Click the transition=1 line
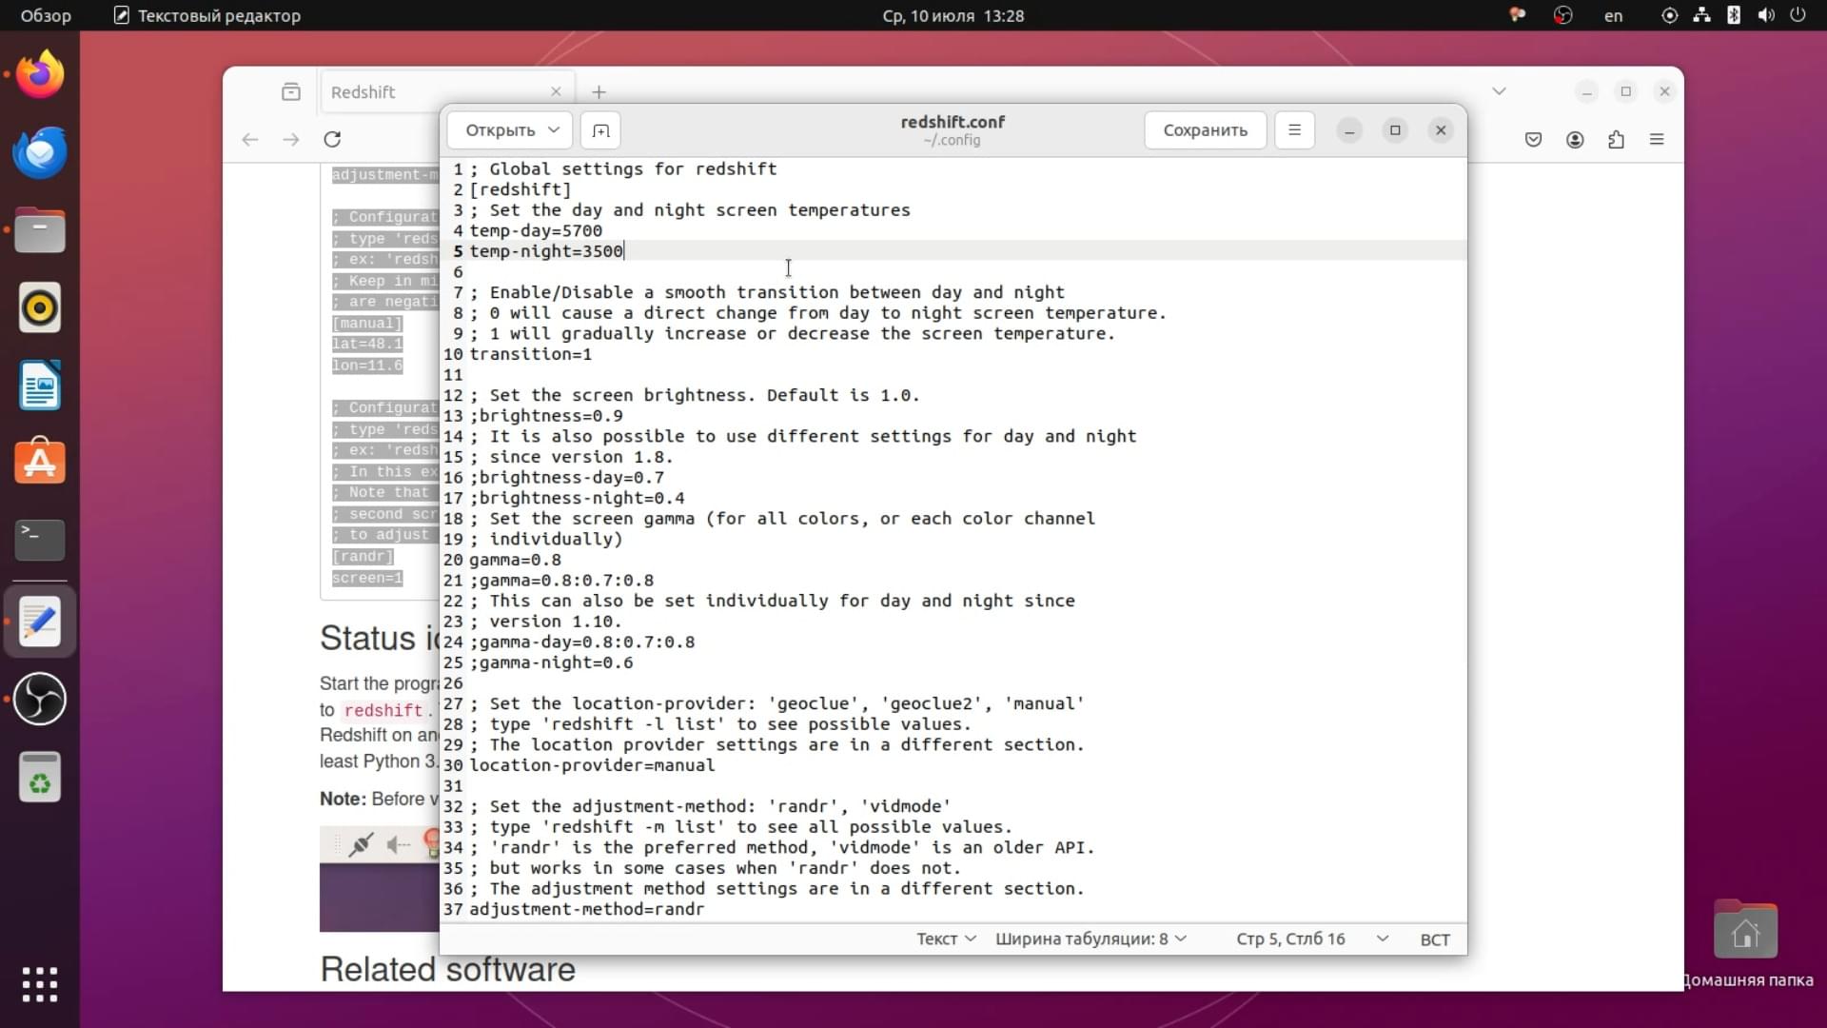The image size is (1827, 1028). pos(530,354)
